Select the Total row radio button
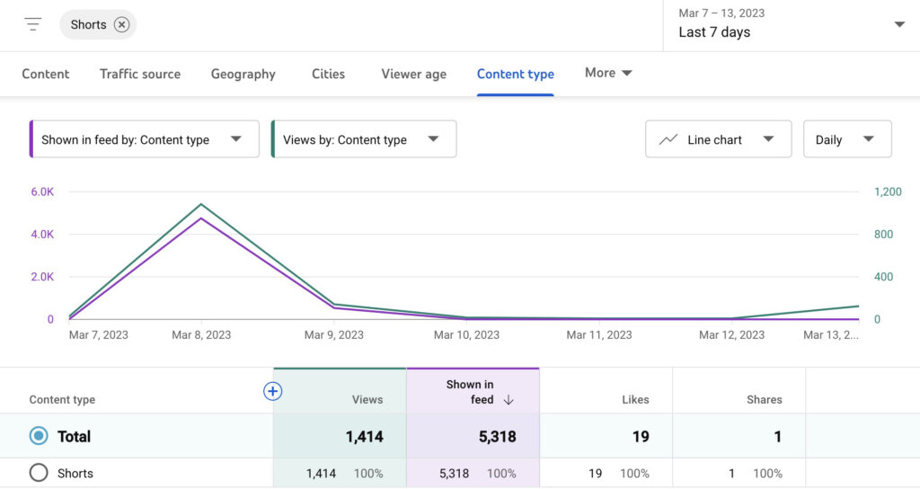Viewport: 920px width, 489px height. 39,436
